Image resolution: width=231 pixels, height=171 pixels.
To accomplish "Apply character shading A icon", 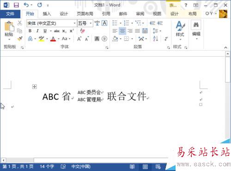I will pyautogui.click(x=97, y=39).
